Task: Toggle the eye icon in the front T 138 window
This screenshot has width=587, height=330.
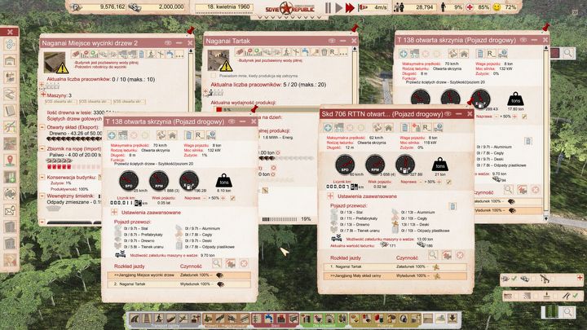Action: (x=232, y=121)
